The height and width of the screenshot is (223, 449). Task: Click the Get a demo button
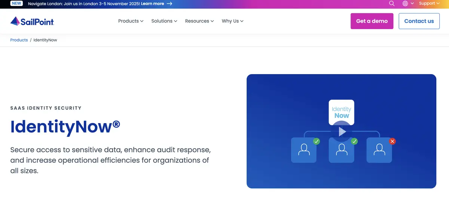(372, 21)
